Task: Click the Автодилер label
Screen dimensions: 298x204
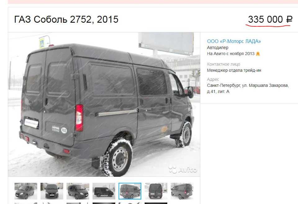Action: point(218,48)
